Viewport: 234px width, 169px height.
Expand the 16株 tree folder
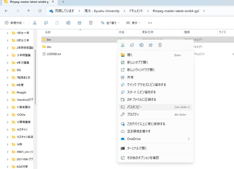coord(7,144)
